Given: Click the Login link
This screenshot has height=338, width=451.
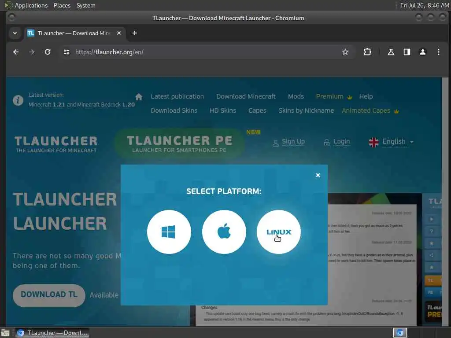Looking at the screenshot, I should [341, 142].
